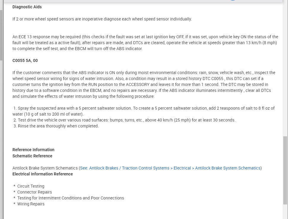Click the ECE 13 response paragraph
Viewport: 288px width, 219px height.
coord(145,43)
